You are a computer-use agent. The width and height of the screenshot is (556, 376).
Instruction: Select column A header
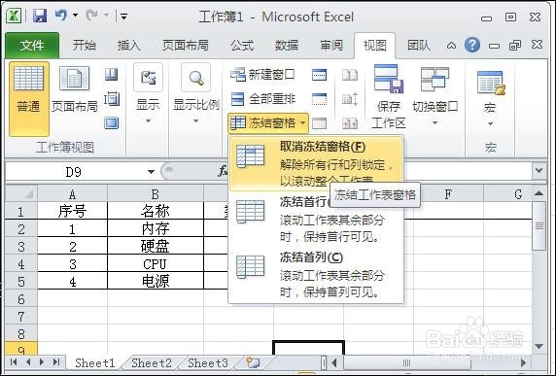tap(72, 194)
